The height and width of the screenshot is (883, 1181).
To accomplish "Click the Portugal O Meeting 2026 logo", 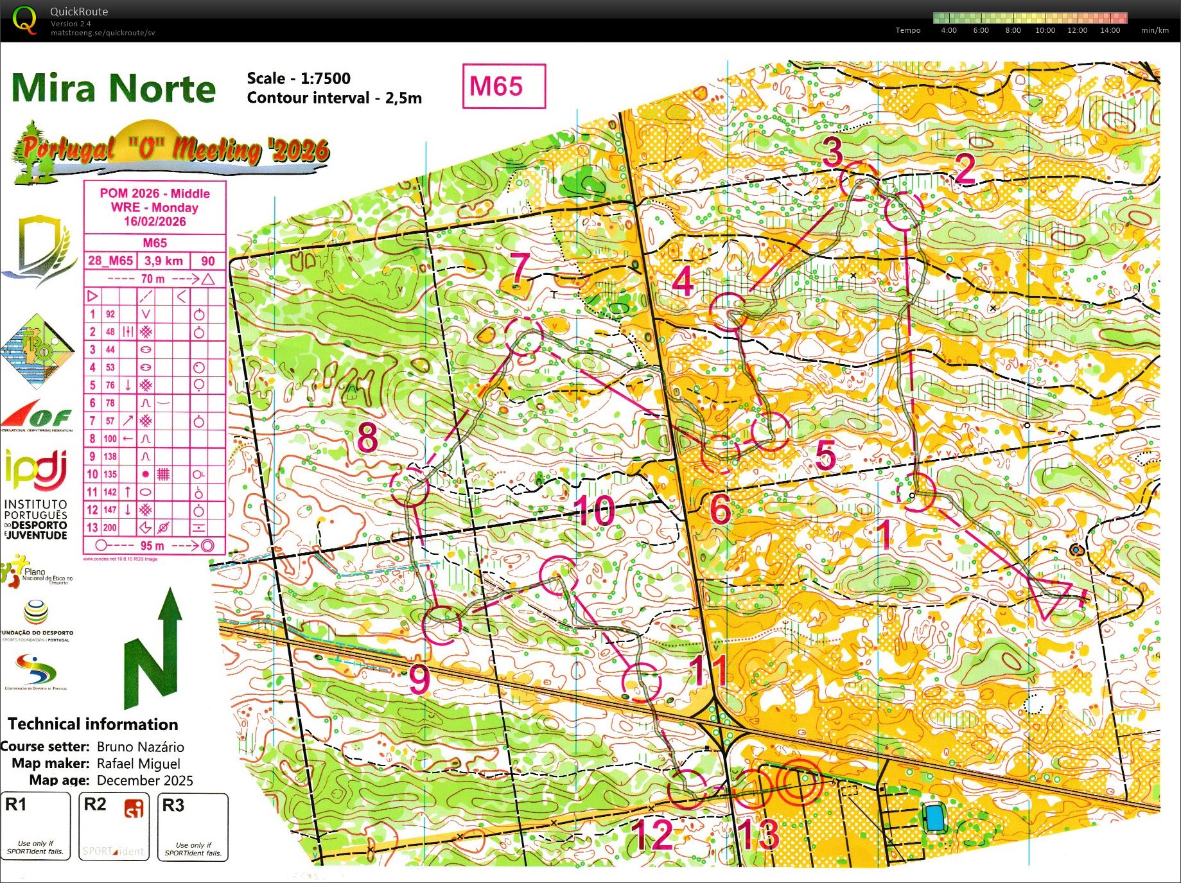I will click(x=171, y=150).
